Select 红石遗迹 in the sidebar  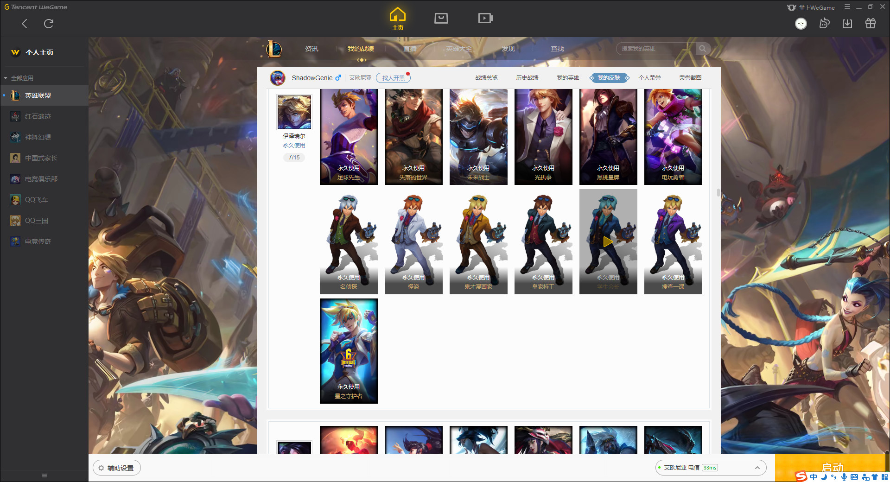(44, 116)
